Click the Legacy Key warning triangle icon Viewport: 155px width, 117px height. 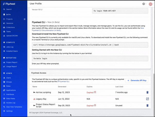click(x=34, y=99)
